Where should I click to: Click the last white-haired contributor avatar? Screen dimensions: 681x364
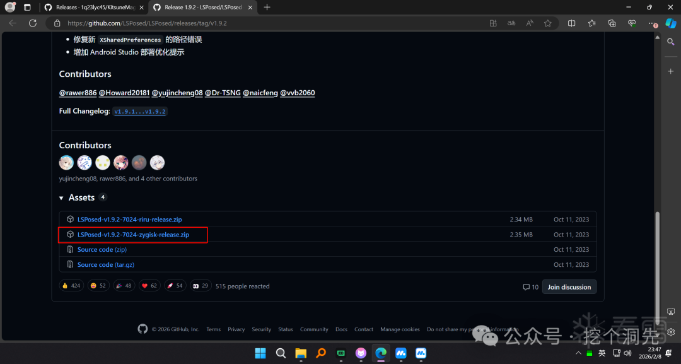click(x=157, y=163)
